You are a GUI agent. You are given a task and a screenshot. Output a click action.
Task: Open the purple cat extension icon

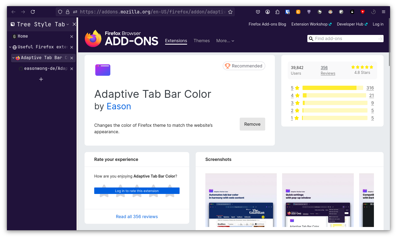309,12
